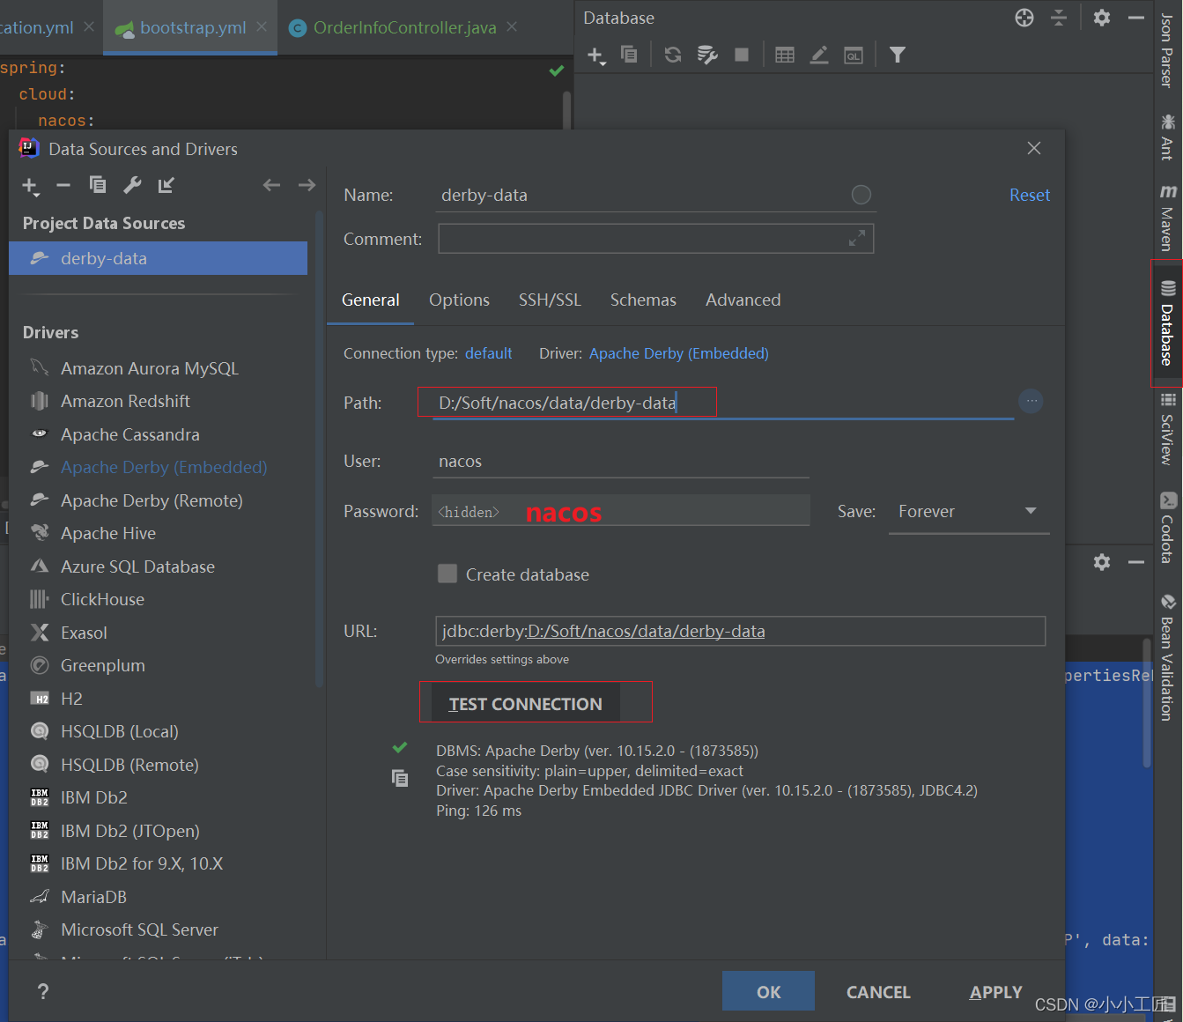This screenshot has width=1183, height=1022.
Task: Remove the selected data source with minus icon
Action: coord(63,185)
